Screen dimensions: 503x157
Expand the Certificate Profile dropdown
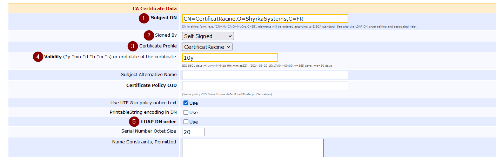click(207, 47)
